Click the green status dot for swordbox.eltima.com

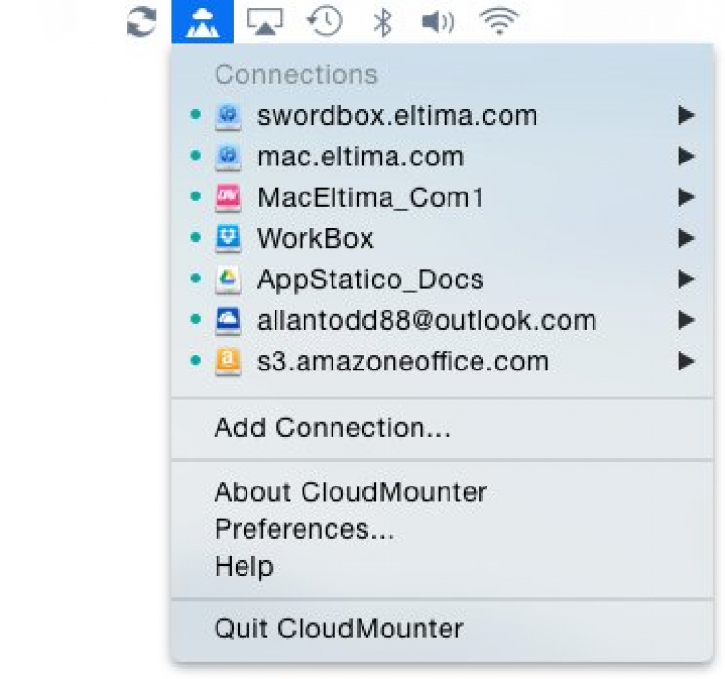point(196,115)
